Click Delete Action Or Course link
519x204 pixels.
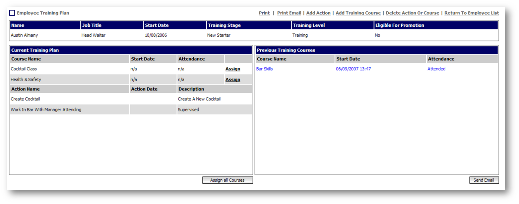pyautogui.click(x=412, y=13)
